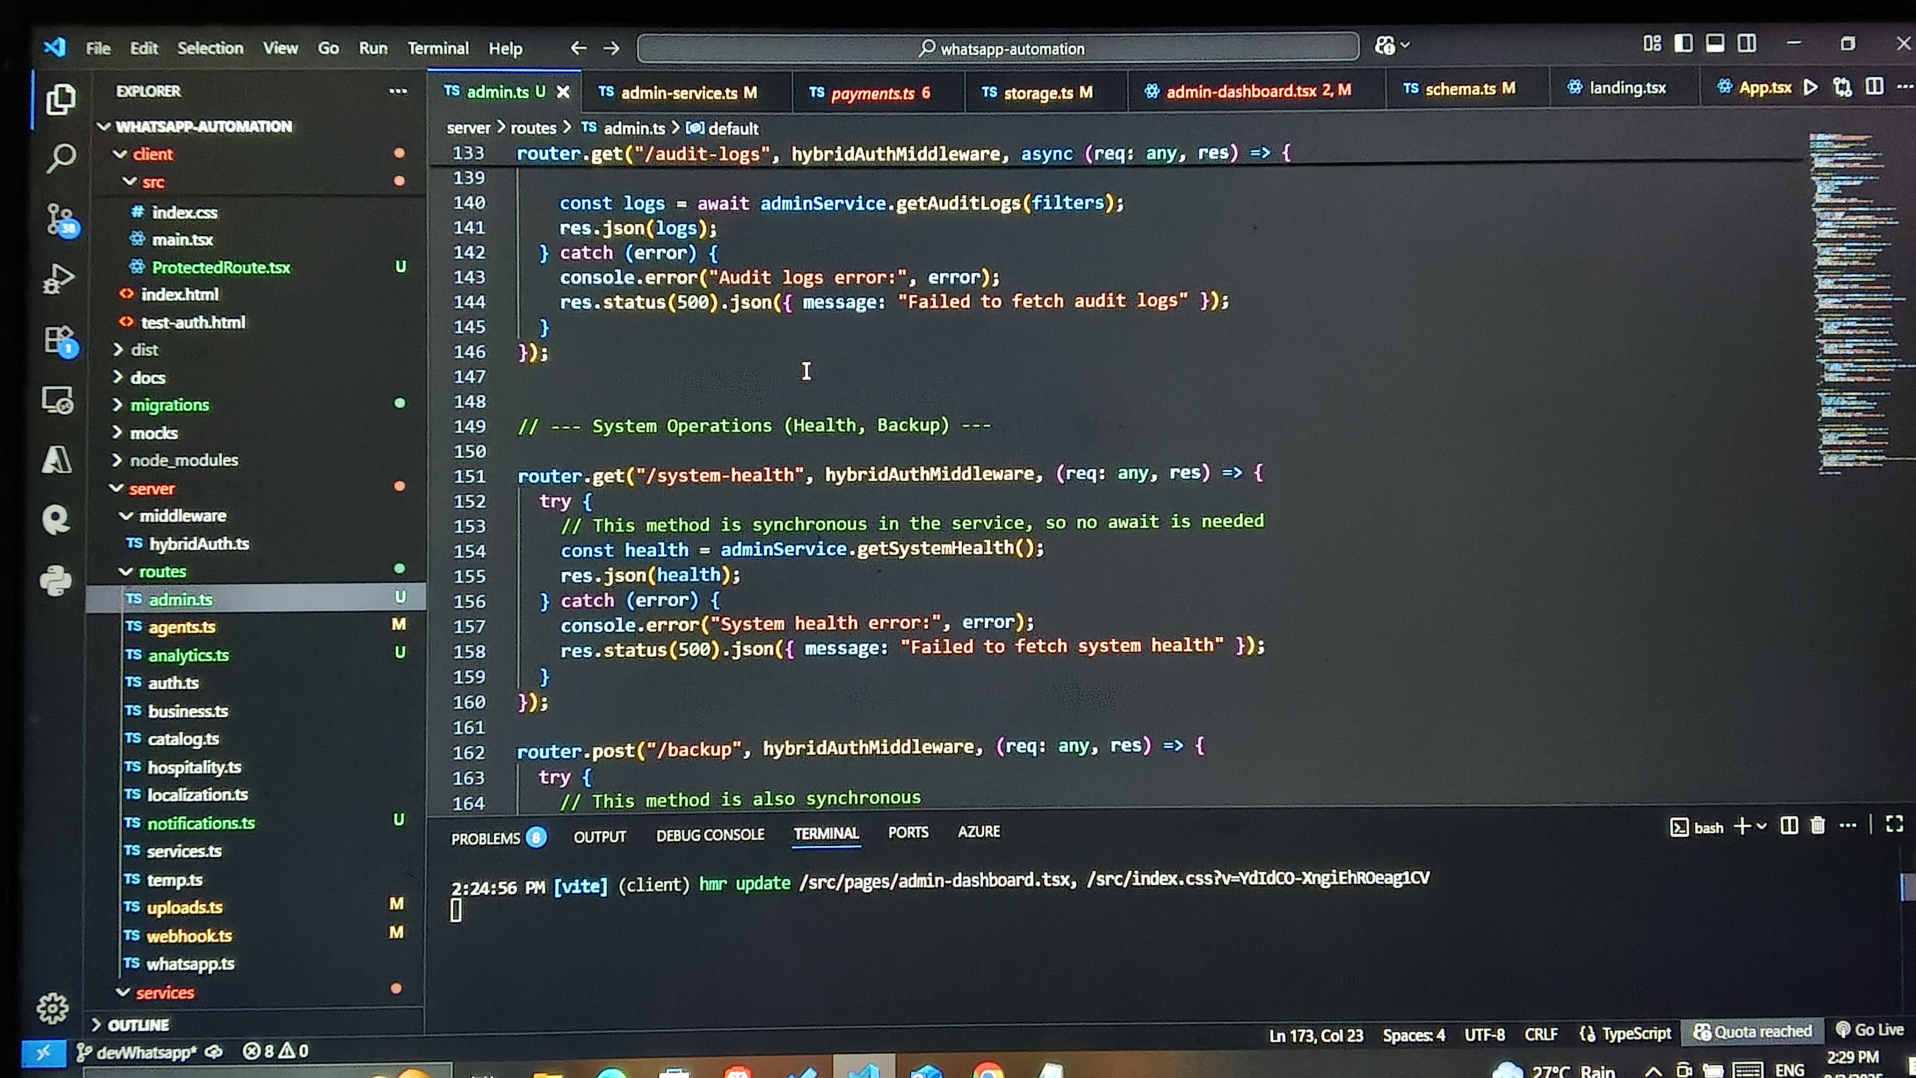This screenshot has height=1078, width=1916.
Task: Open Source Control view with 38 badge
Action: pyautogui.click(x=60, y=219)
